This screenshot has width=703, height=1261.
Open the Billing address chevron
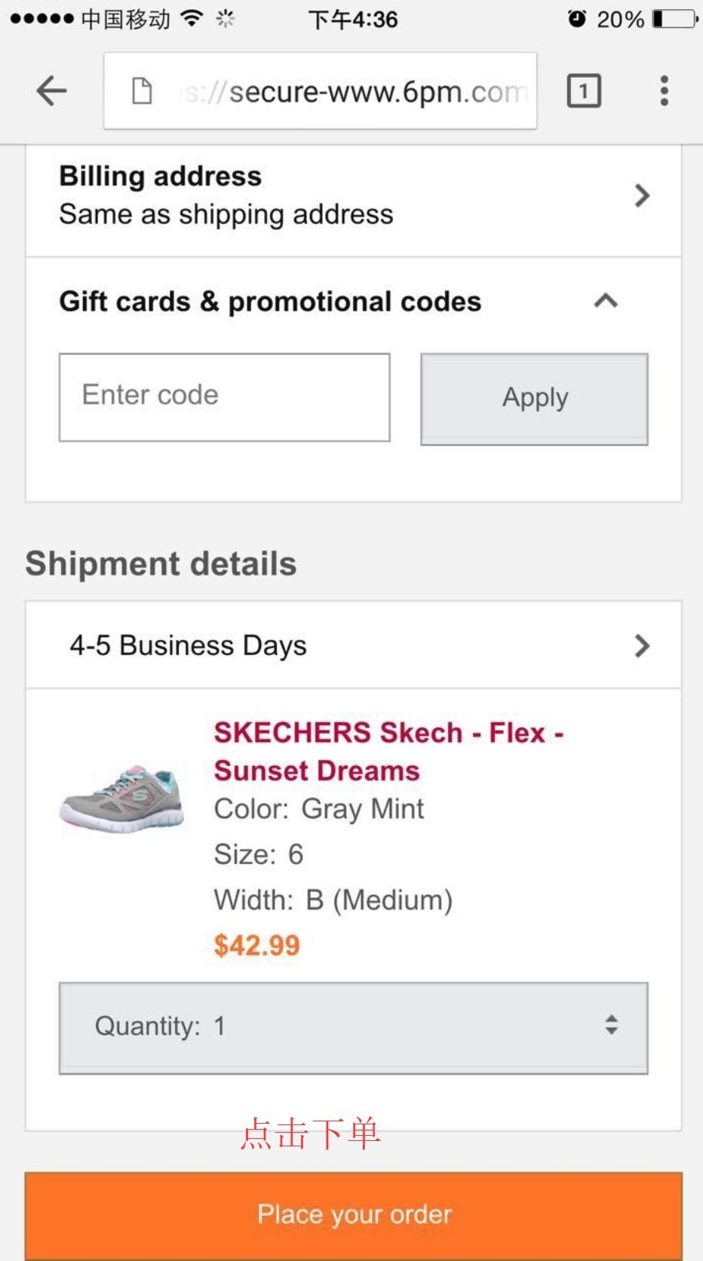point(642,196)
